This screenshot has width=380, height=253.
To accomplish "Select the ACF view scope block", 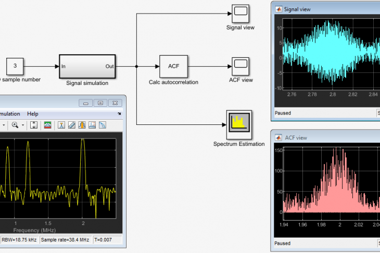I will (240, 67).
